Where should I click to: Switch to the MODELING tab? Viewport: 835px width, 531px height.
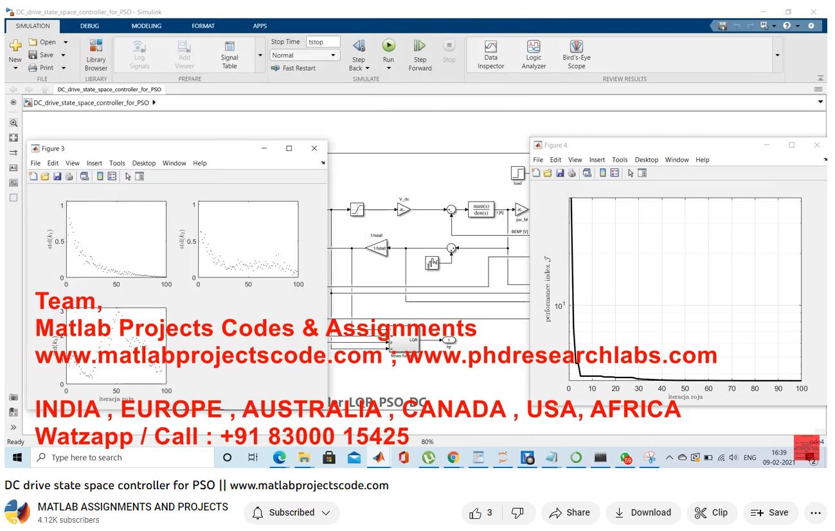coord(147,26)
